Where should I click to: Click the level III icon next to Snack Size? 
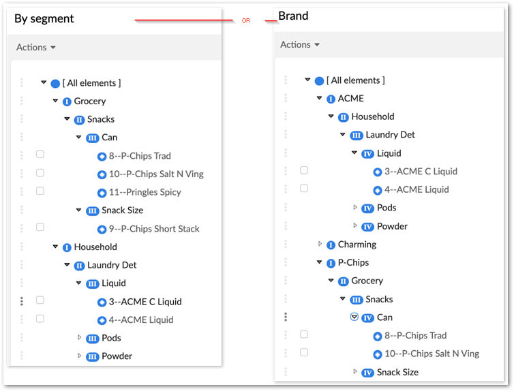[93, 211]
